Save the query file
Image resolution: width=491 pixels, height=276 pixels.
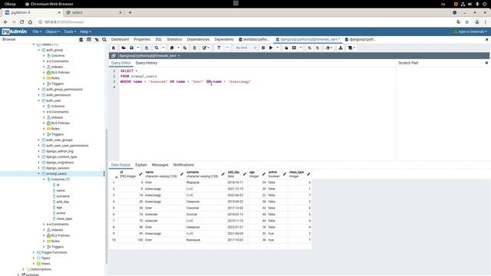131,48
